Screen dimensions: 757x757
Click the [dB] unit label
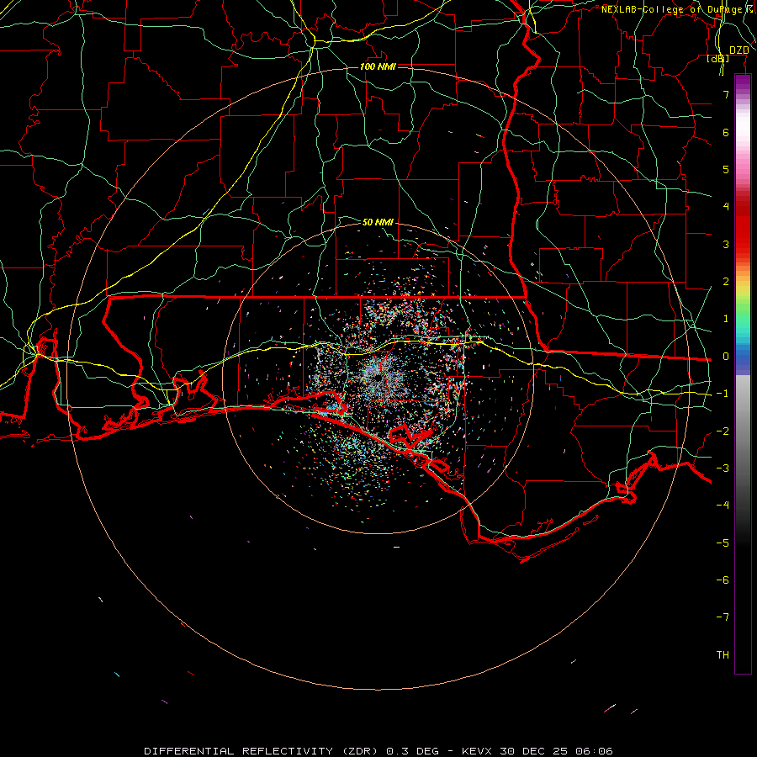[718, 59]
